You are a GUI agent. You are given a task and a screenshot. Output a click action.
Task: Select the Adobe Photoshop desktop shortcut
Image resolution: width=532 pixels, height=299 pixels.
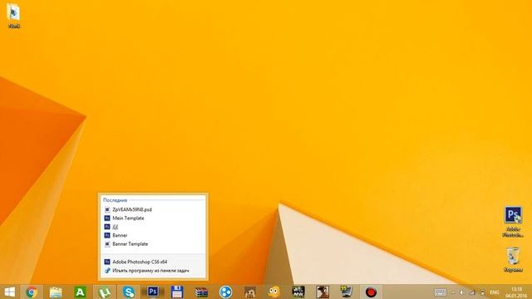[513, 222]
